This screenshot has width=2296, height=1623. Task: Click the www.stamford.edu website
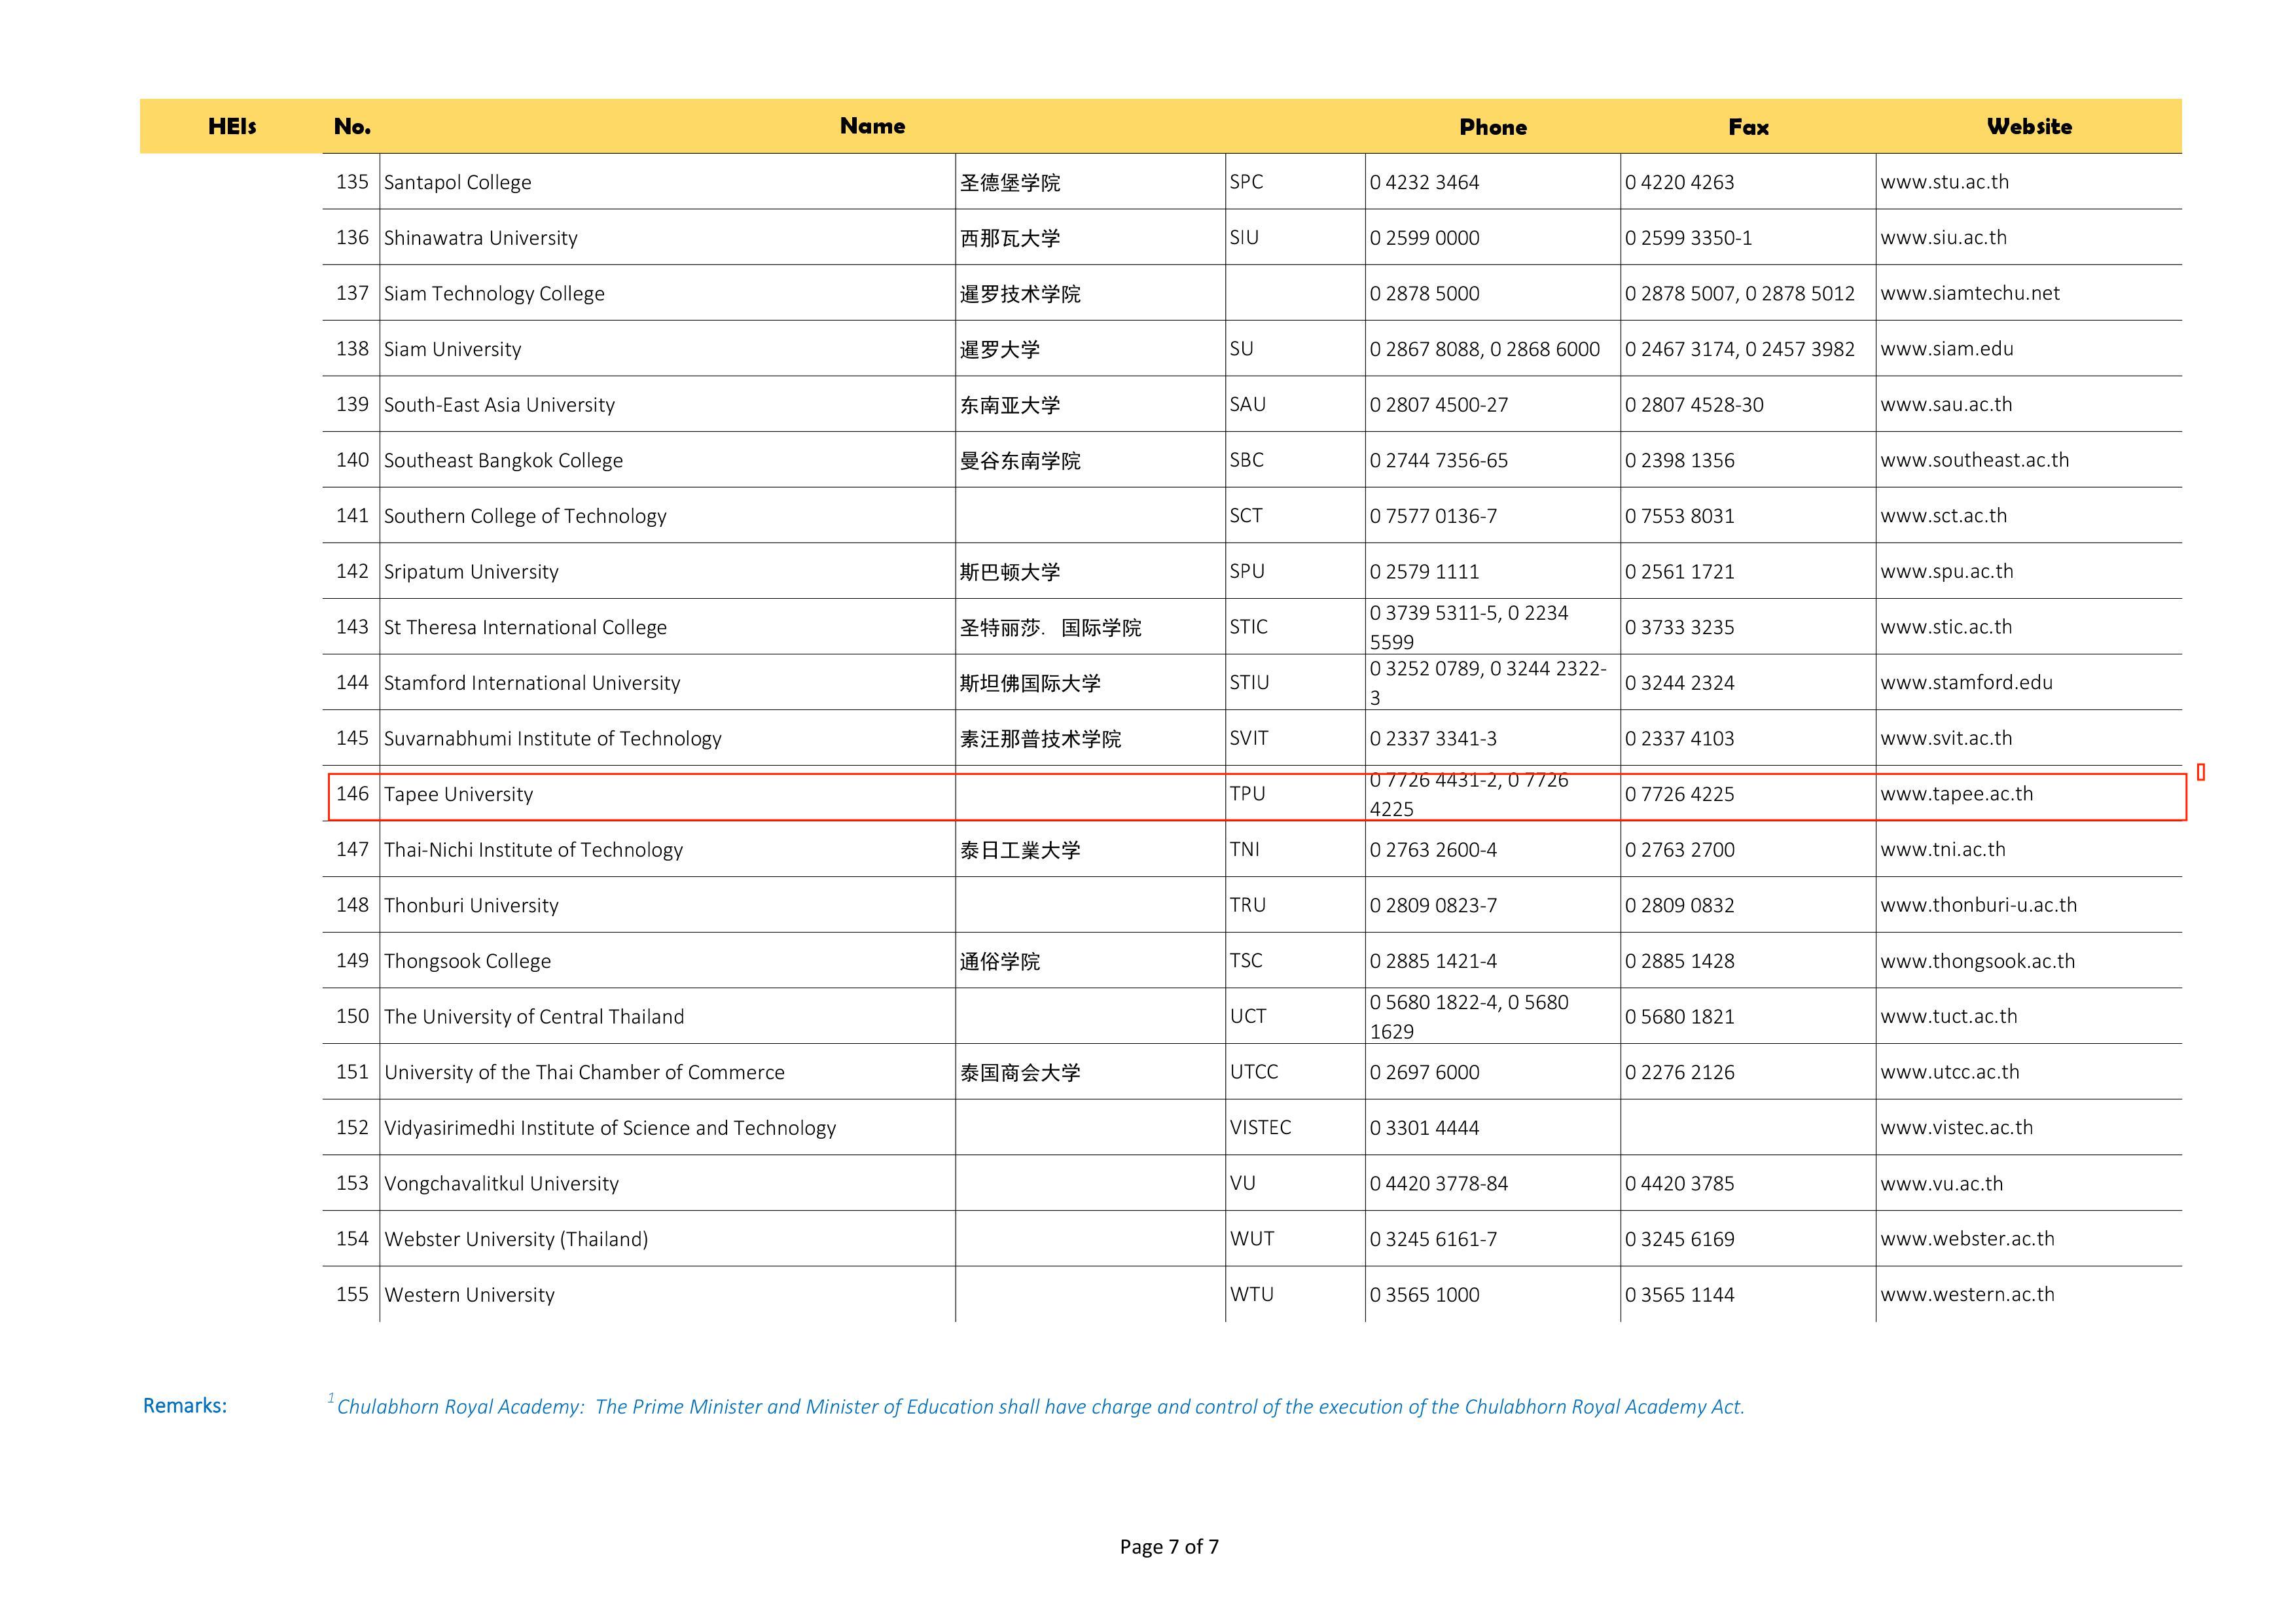(x=1966, y=682)
